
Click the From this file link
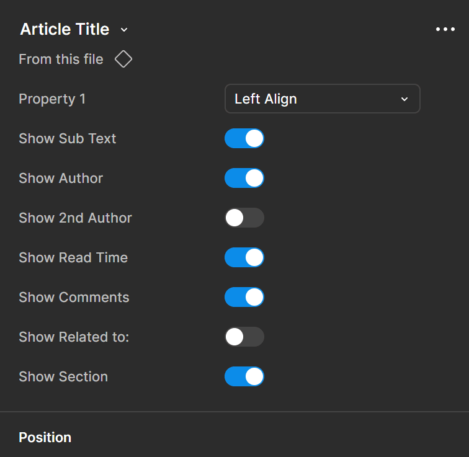pyautogui.click(x=61, y=60)
